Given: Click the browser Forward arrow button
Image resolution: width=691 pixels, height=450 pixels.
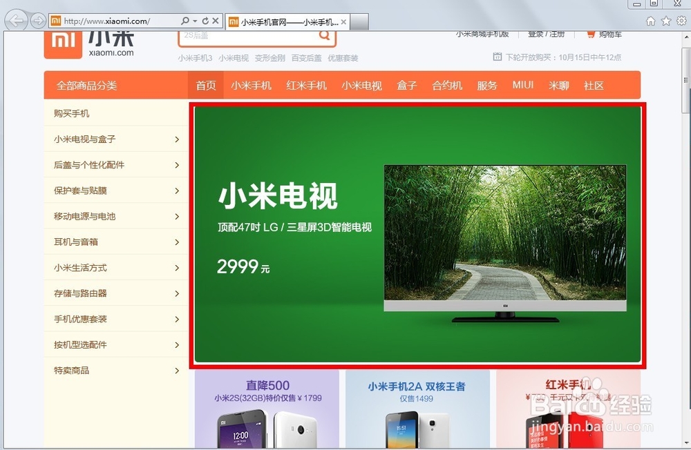Looking at the screenshot, I should tap(38, 21).
